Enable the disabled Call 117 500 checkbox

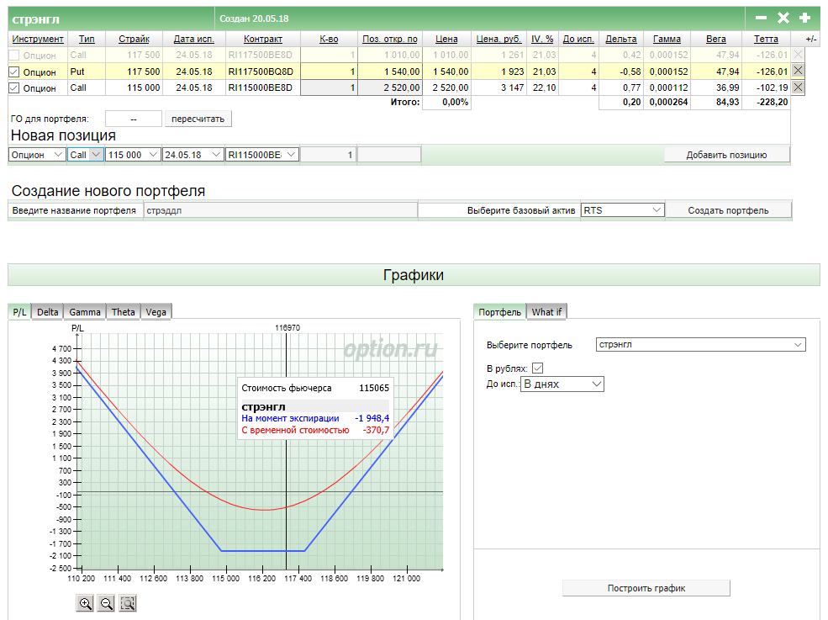(x=13, y=56)
